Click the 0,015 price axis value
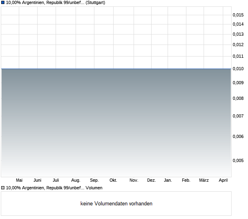The height and width of the screenshot is (219, 248). coord(238,15)
